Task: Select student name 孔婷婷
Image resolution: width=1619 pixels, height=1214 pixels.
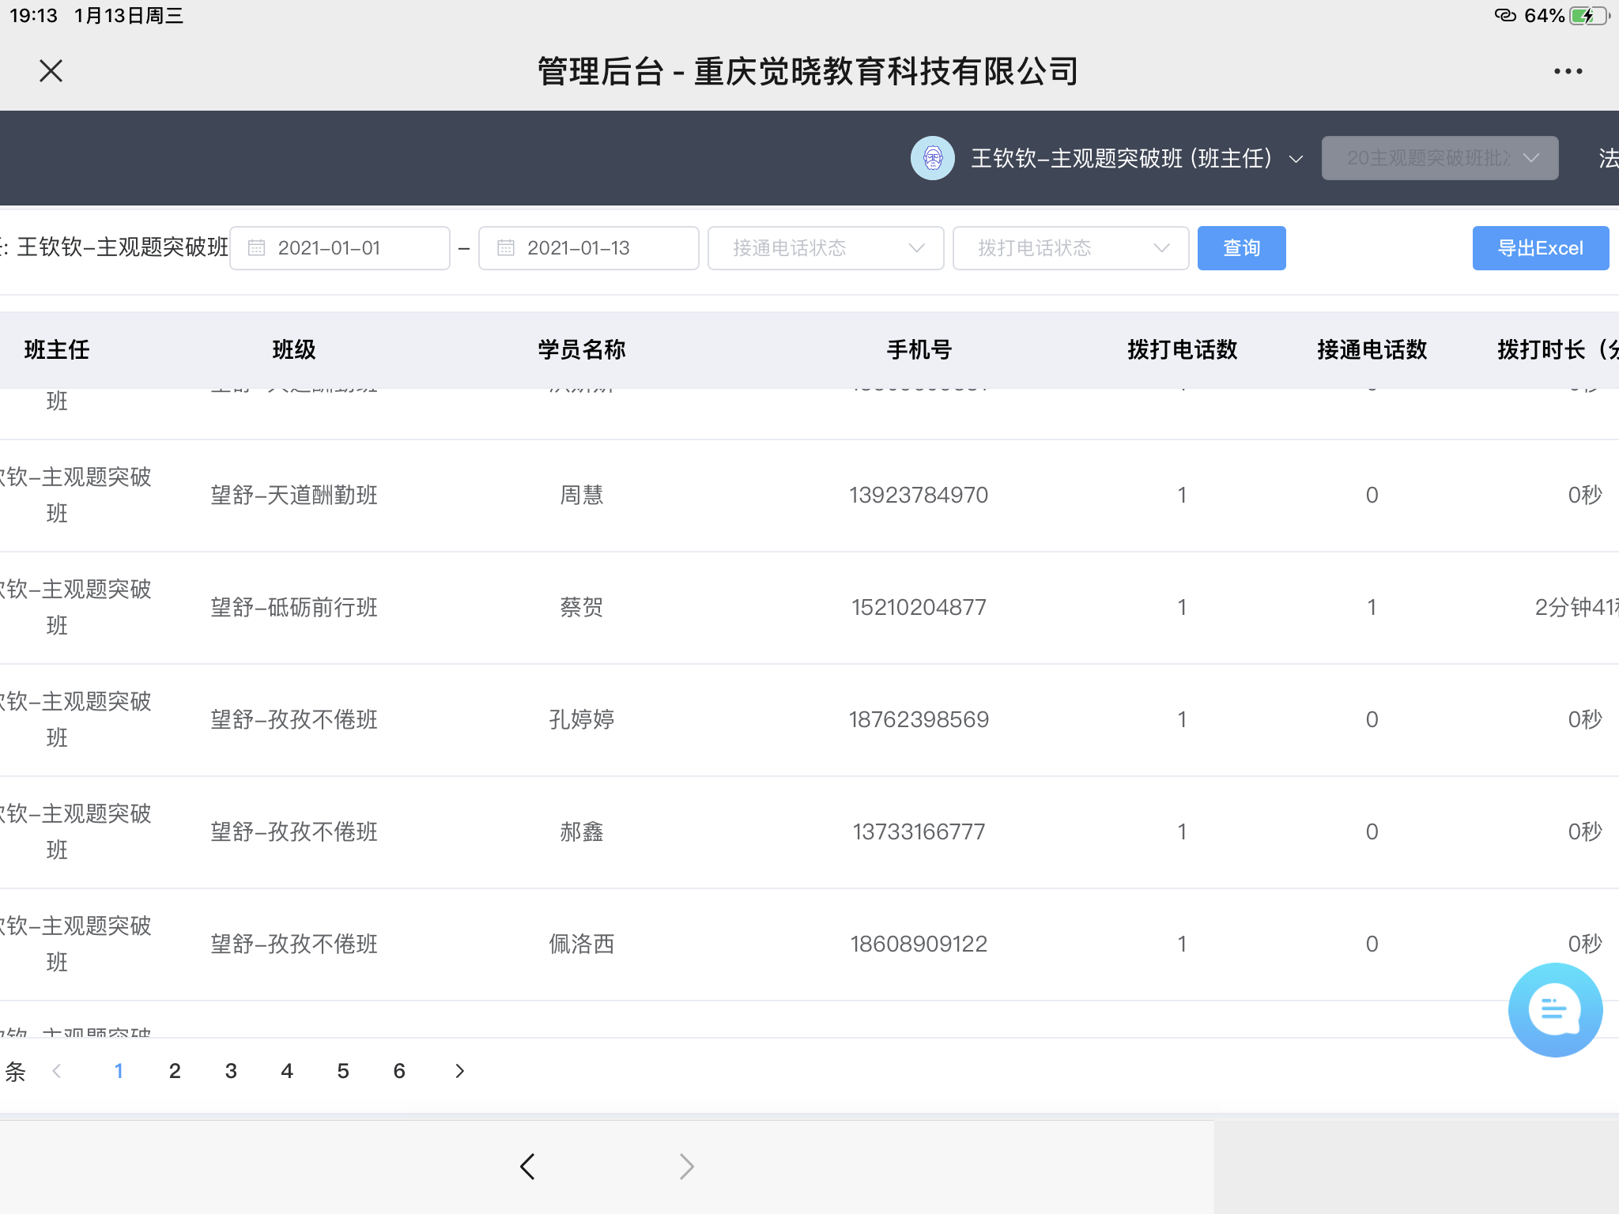Action: (x=582, y=719)
